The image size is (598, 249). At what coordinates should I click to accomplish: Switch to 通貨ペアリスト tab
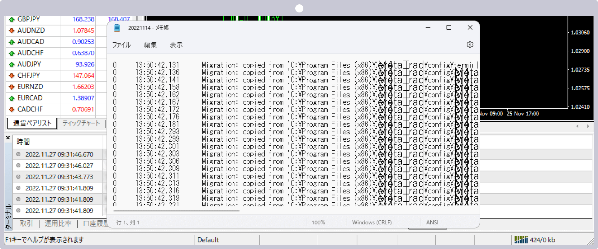(x=32, y=123)
